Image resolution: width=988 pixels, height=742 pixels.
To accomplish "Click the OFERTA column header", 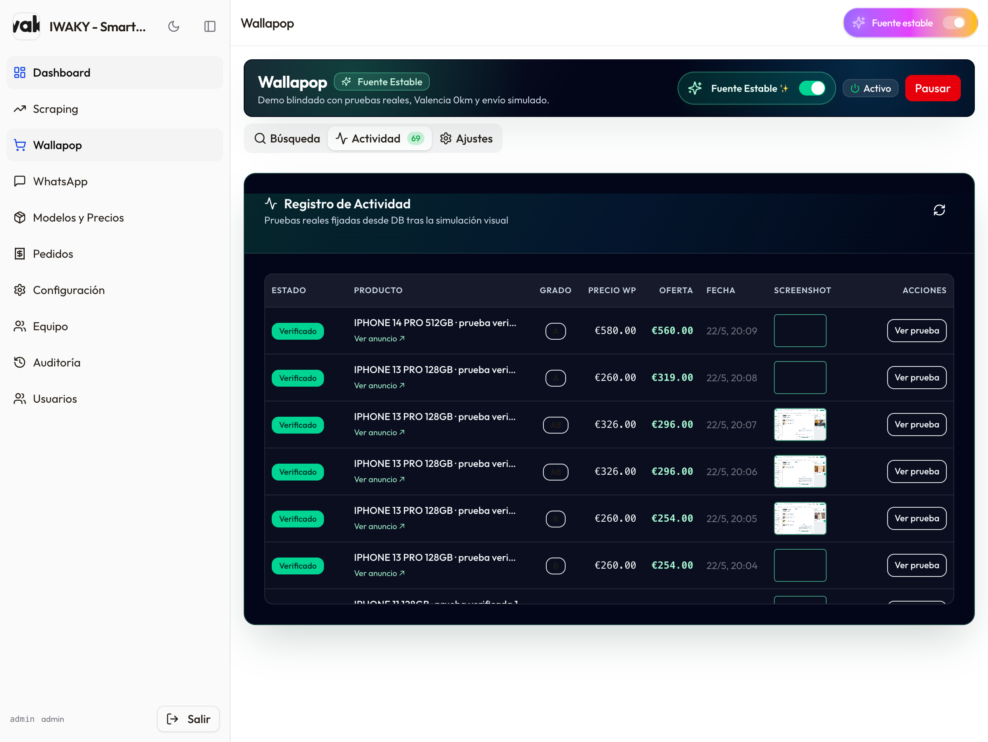I will [676, 290].
